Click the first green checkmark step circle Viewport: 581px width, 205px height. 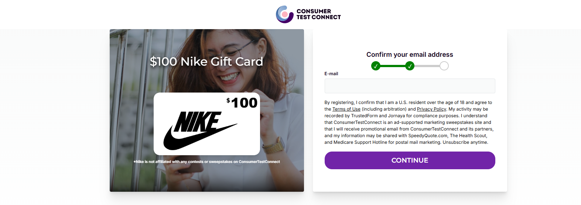point(376,66)
